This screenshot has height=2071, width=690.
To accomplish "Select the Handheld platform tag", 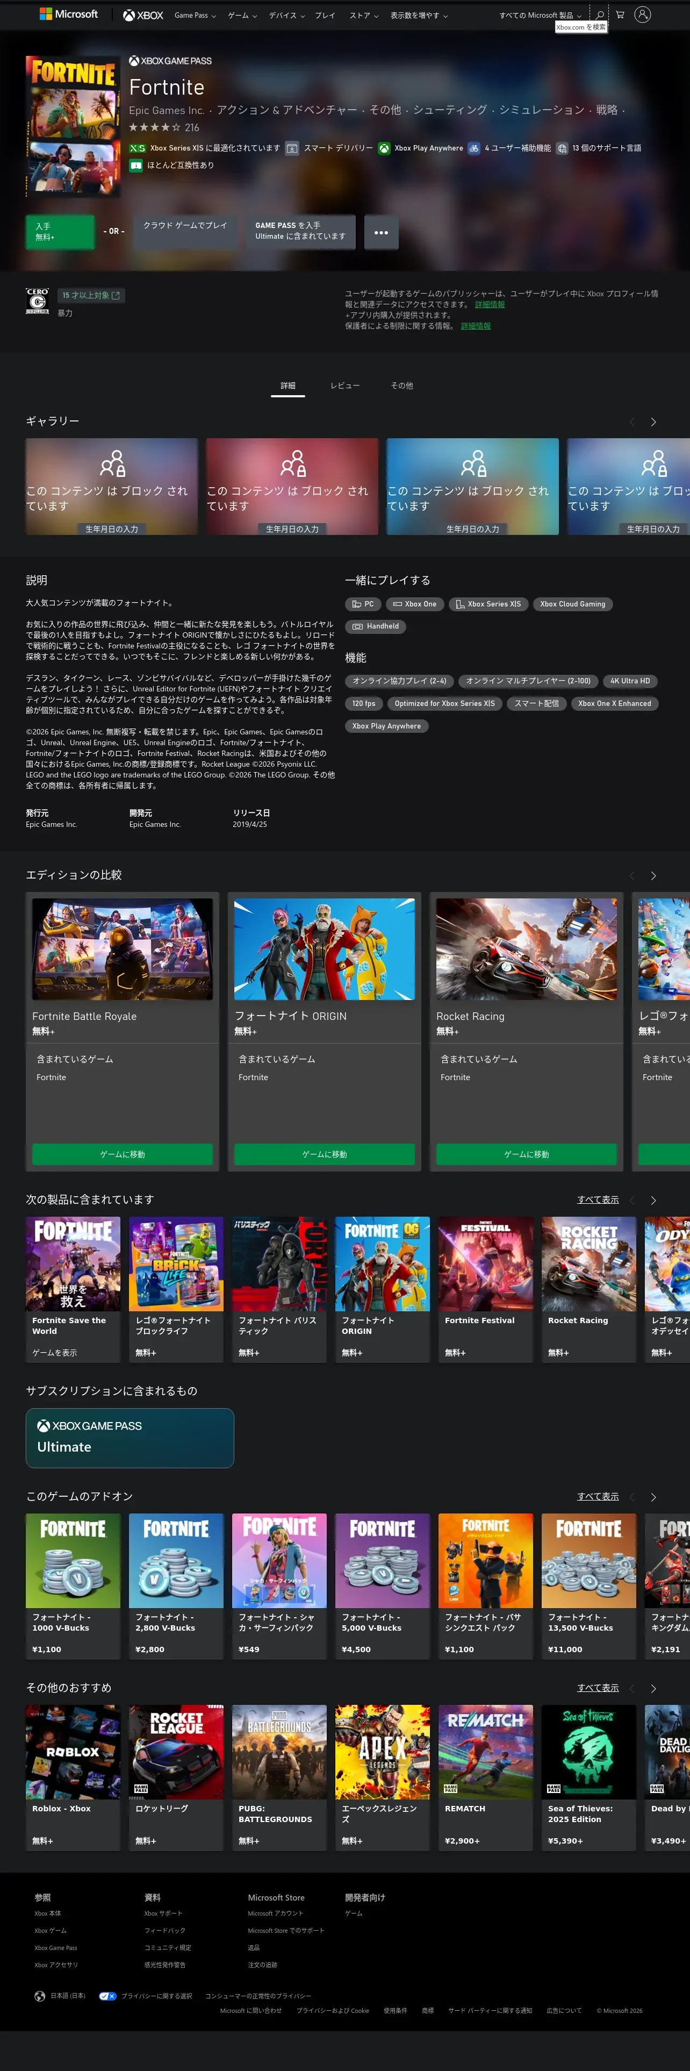I will pos(376,626).
